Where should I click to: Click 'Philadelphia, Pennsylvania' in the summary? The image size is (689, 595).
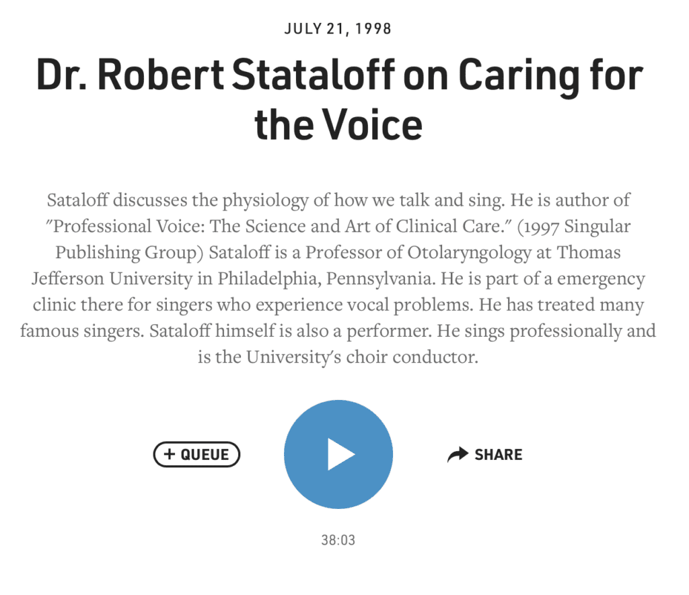point(324,279)
